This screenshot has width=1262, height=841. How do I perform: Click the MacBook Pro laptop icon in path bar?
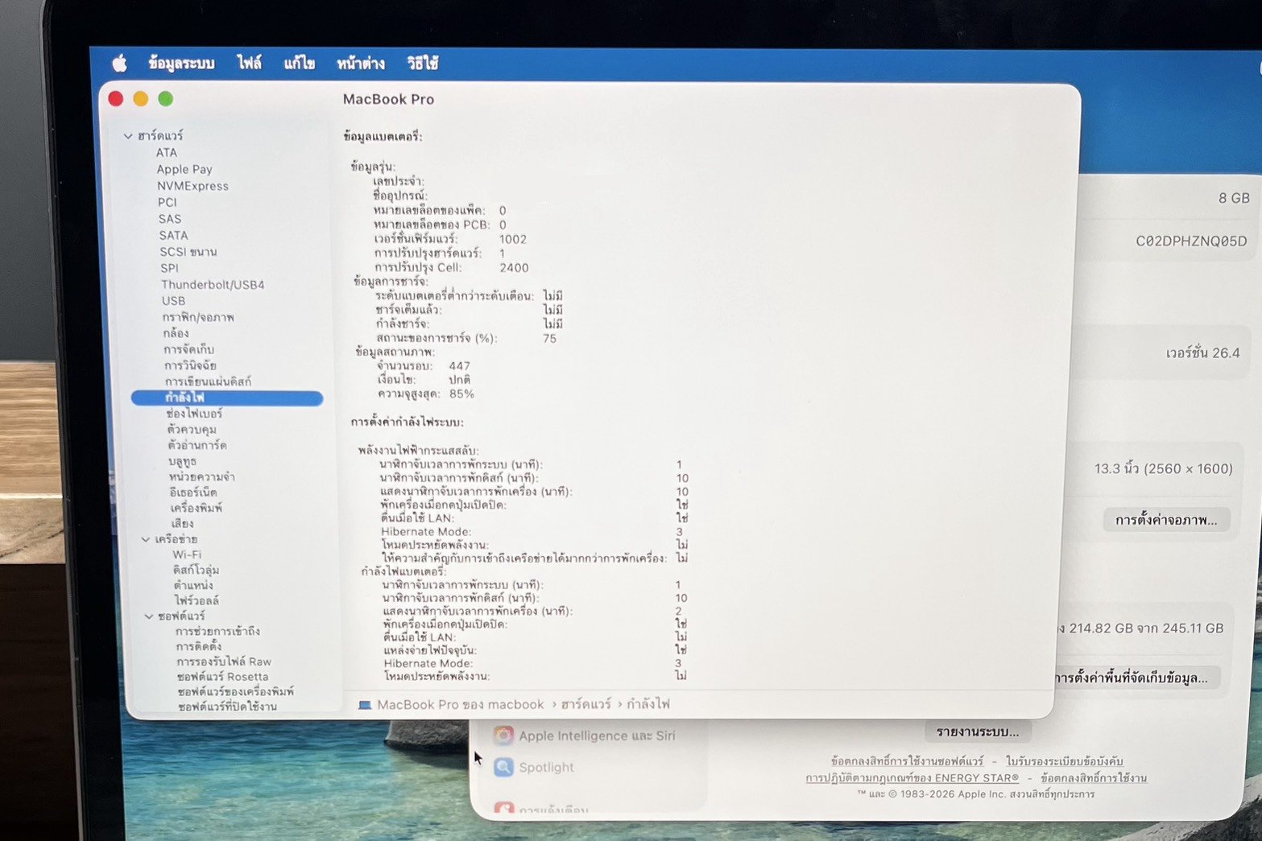click(x=365, y=705)
